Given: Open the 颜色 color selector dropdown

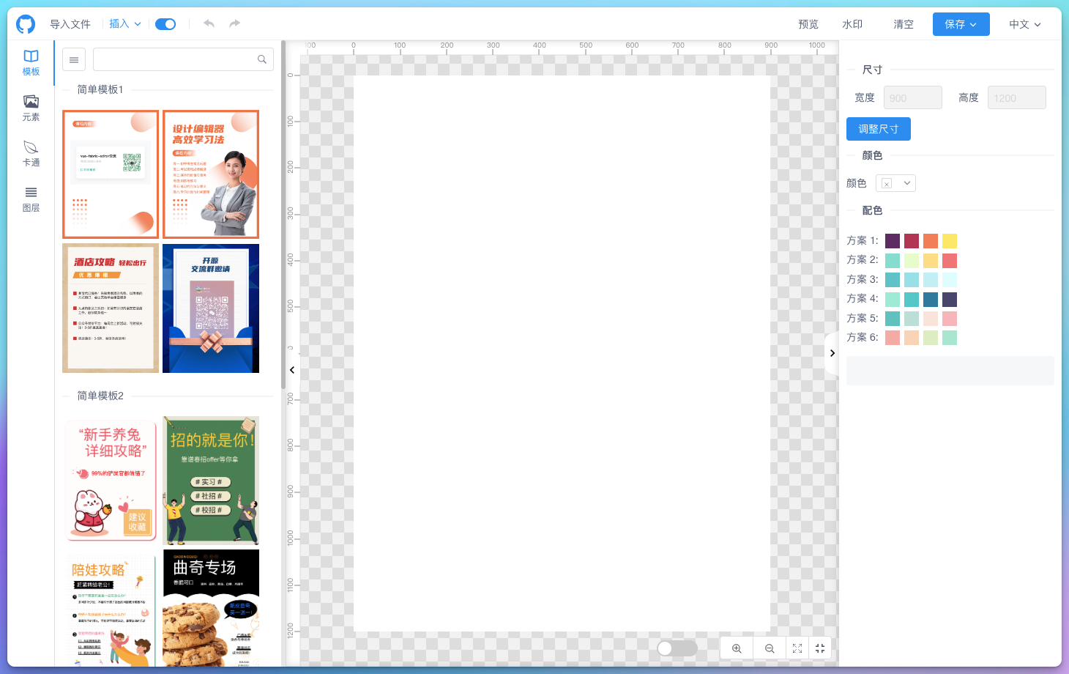Looking at the screenshot, I should [x=895, y=182].
